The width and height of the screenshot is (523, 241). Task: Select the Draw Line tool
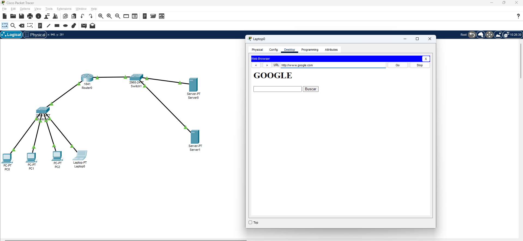49,26
